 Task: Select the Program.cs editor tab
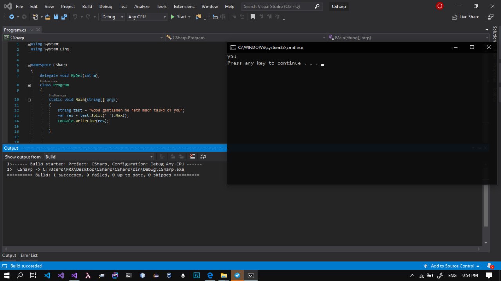click(x=15, y=30)
